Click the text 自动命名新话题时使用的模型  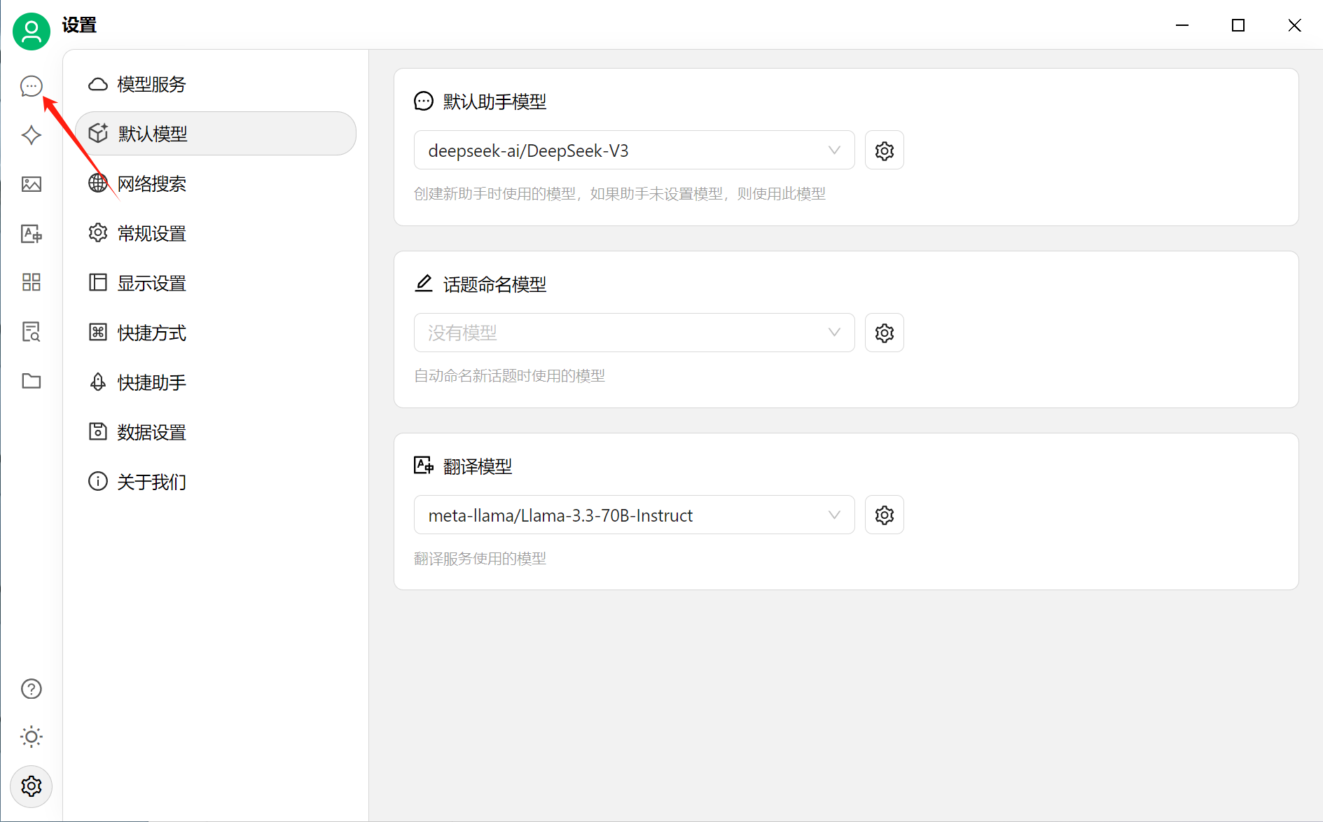509,376
